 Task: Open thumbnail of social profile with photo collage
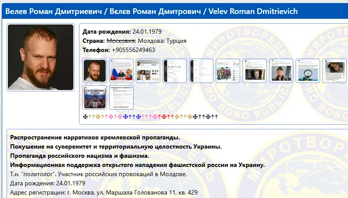pyautogui.click(x=148, y=71)
